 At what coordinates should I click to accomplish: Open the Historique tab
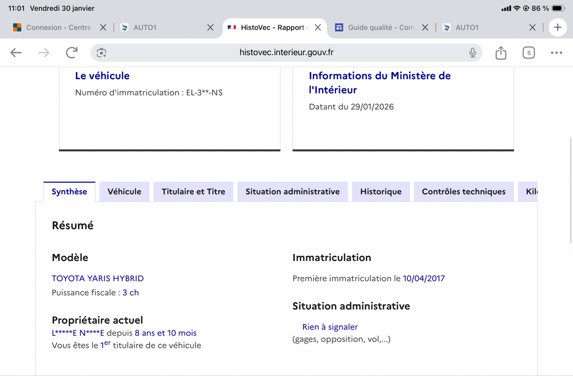(381, 192)
